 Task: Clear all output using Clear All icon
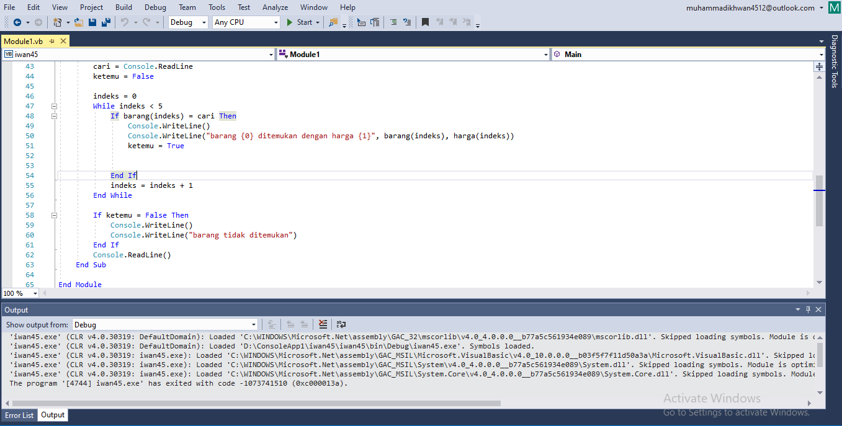(322, 324)
